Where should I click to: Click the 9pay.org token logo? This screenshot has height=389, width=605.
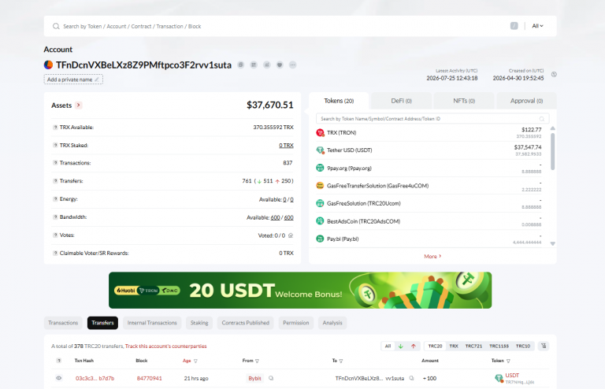[x=320, y=168]
